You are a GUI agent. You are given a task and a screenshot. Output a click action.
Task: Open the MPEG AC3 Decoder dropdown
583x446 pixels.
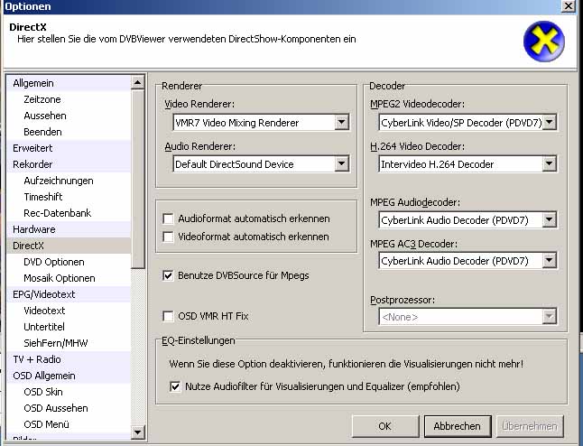549,261
